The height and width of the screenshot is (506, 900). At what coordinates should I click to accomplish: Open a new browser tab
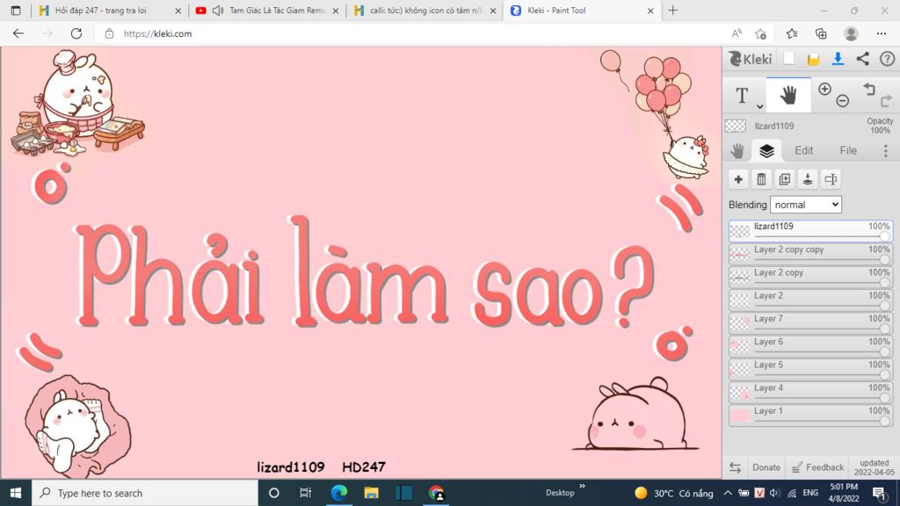click(672, 11)
